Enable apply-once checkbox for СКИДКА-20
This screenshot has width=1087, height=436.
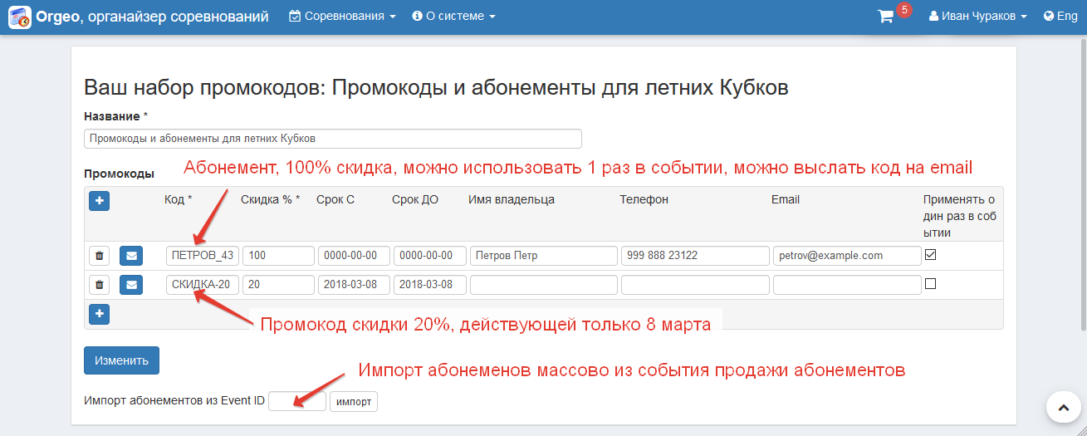coord(930,283)
